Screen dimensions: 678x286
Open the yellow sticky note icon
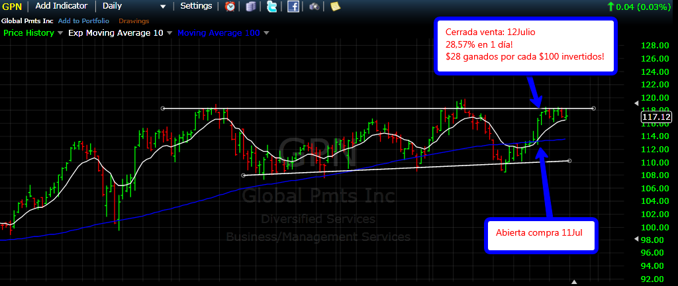pyautogui.click(x=335, y=7)
